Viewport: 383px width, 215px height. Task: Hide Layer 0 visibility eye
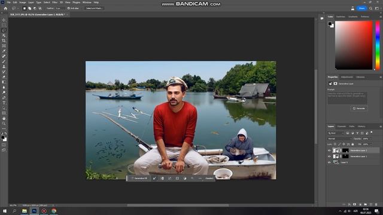pos(329,162)
